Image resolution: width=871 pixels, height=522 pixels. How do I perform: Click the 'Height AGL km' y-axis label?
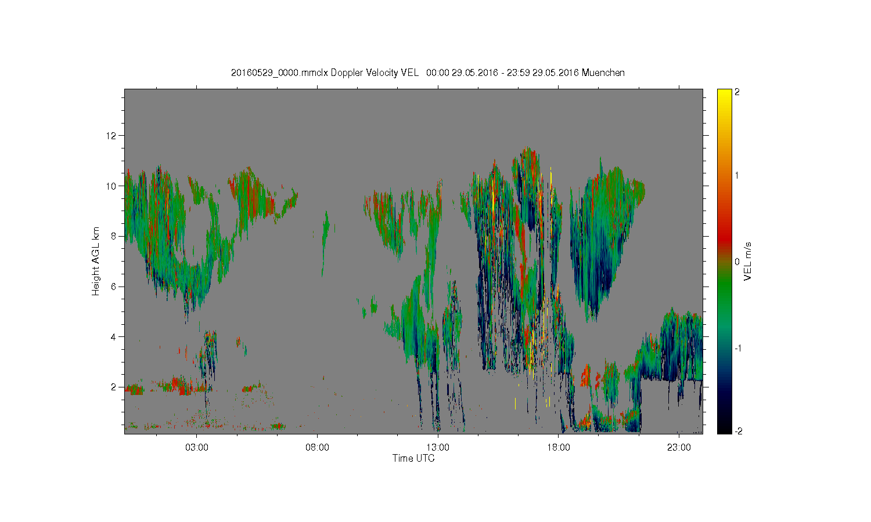[96, 261]
